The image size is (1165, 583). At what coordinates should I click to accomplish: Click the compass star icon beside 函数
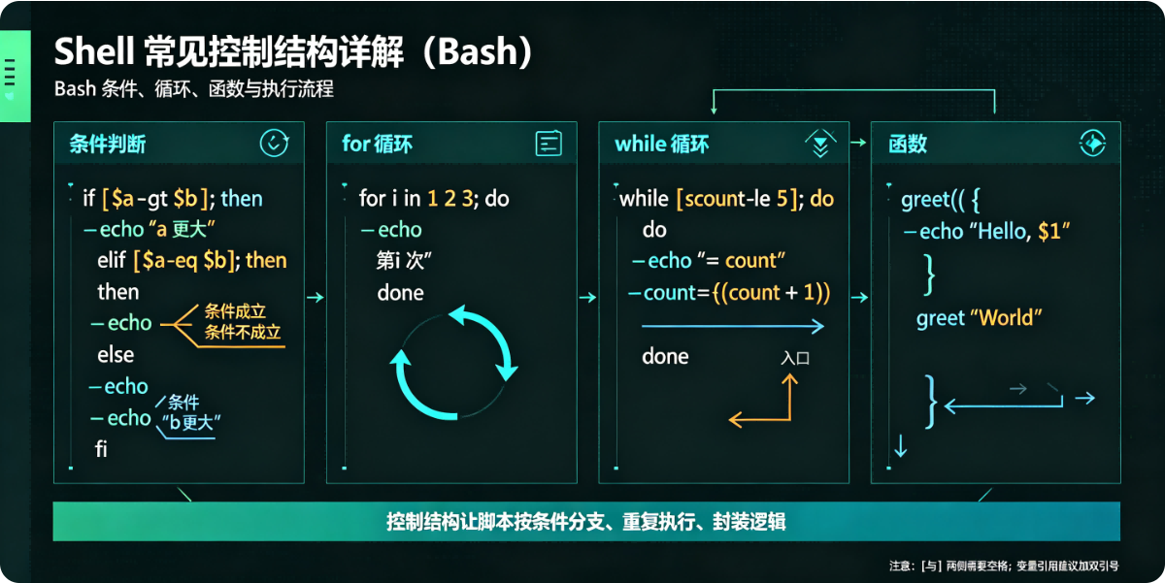tap(1092, 144)
